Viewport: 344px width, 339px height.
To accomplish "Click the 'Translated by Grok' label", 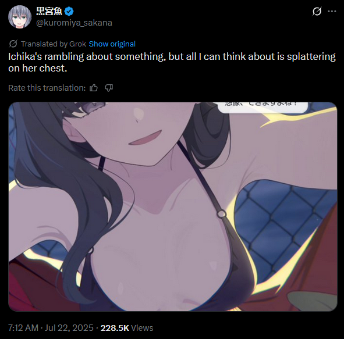I will (54, 44).
